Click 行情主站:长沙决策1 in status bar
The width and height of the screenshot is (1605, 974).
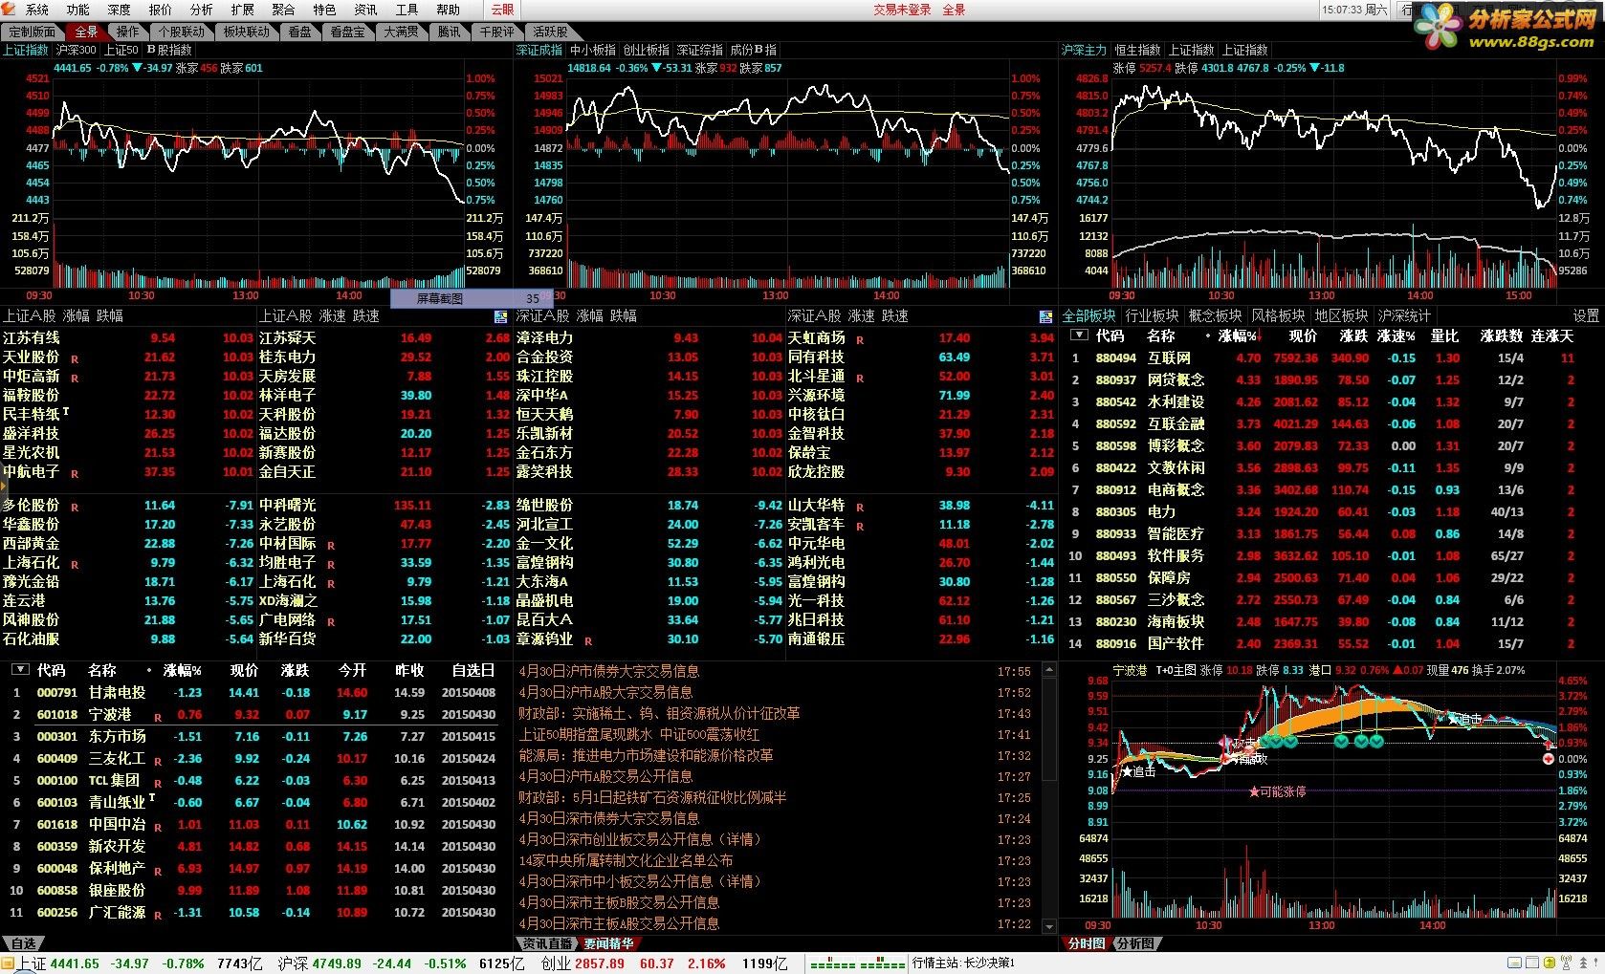964,963
